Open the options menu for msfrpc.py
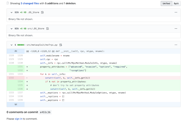The image size is (192, 126). click(176, 45)
